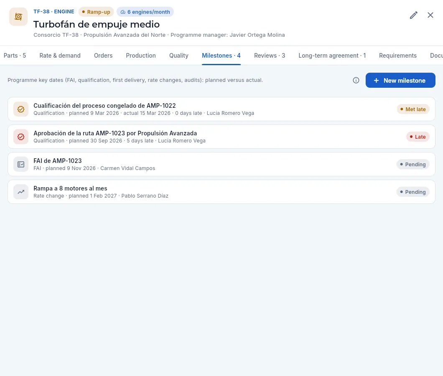Create a New milestone
Screen dimensions: 443x376
(x=400, y=80)
